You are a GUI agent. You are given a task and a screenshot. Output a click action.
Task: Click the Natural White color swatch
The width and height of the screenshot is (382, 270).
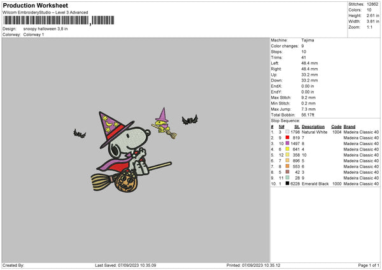coord(287,132)
